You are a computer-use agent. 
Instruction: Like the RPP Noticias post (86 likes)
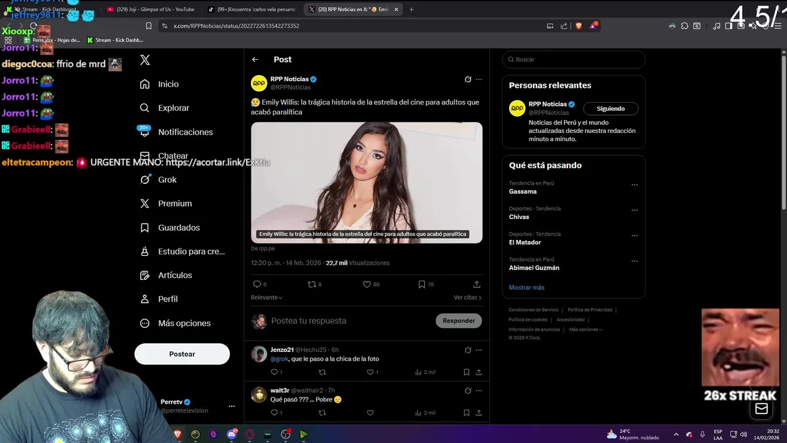coord(366,284)
